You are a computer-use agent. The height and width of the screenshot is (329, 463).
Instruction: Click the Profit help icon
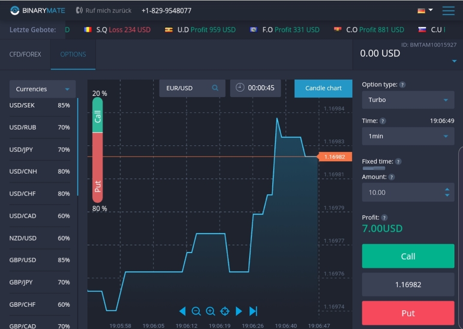(384, 218)
